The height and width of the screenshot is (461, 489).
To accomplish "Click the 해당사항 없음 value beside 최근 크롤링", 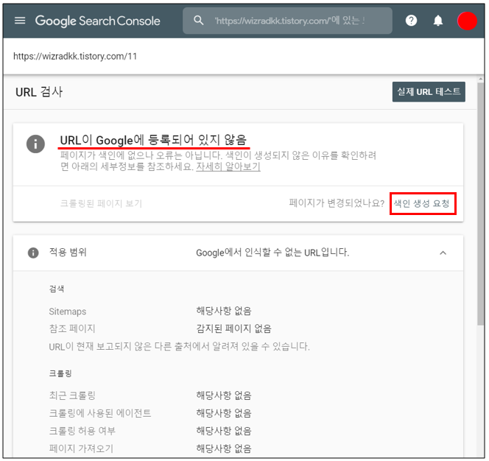I will [x=224, y=395].
